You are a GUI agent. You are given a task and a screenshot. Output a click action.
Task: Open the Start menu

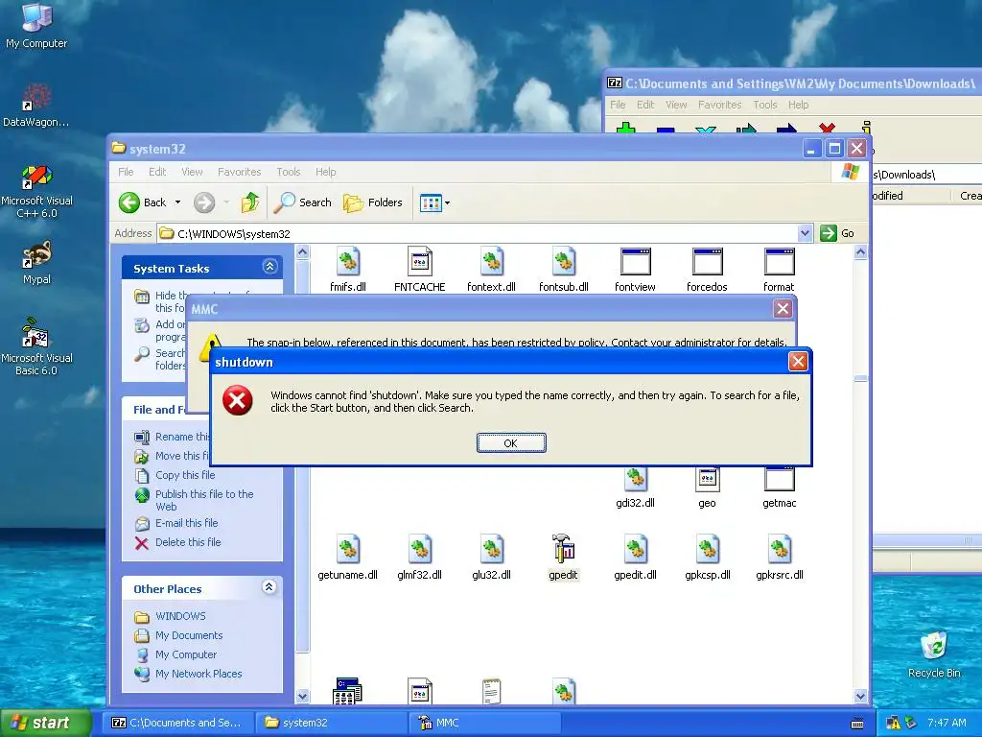click(x=45, y=723)
